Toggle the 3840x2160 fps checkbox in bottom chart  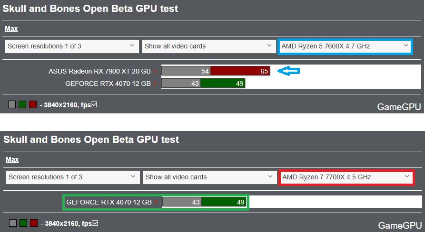95,223
